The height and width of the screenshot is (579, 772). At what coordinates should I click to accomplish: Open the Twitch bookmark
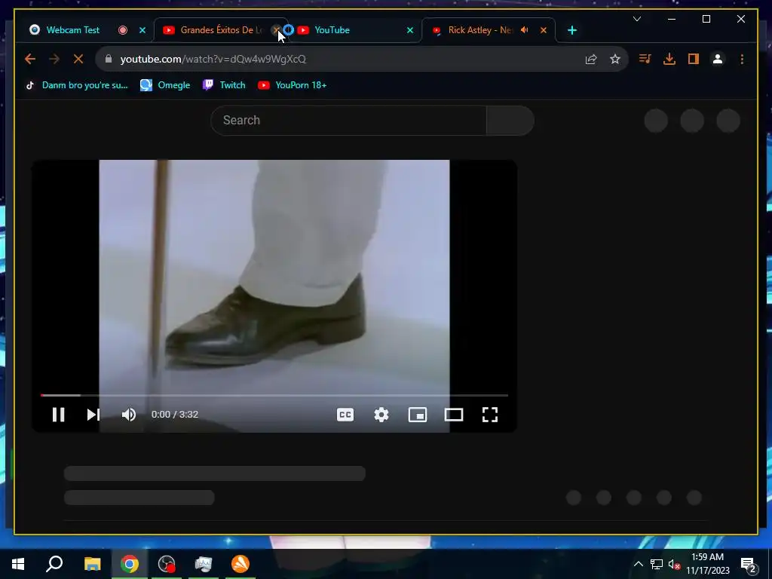(224, 85)
